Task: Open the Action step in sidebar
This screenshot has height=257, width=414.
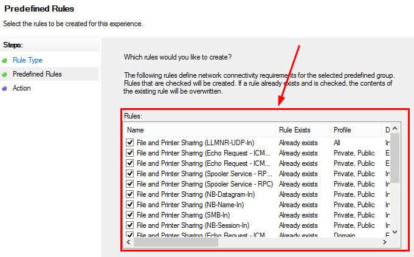Action: pyautogui.click(x=22, y=89)
